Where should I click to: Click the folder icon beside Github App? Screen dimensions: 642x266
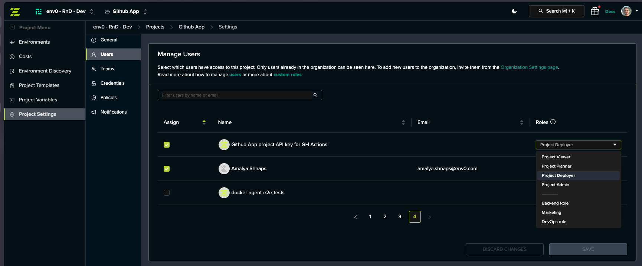pos(107,11)
